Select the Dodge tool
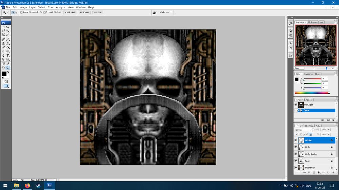This screenshot has height=190, width=339. [x=8, y=51]
